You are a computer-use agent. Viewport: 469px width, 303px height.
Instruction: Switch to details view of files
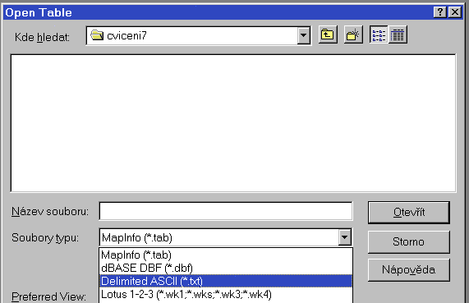[x=398, y=35]
